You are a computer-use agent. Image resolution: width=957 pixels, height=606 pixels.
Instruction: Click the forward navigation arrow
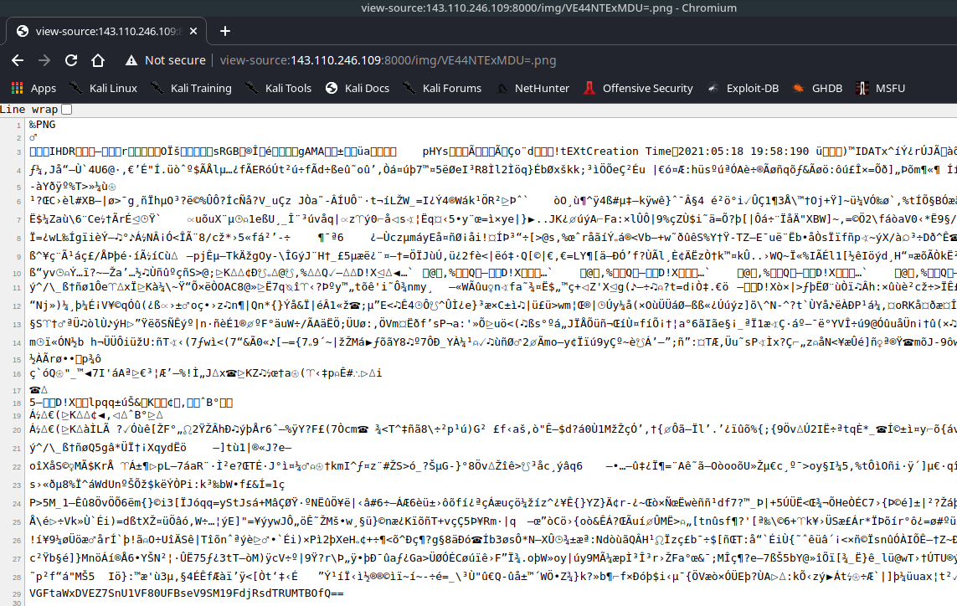tap(44, 60)
